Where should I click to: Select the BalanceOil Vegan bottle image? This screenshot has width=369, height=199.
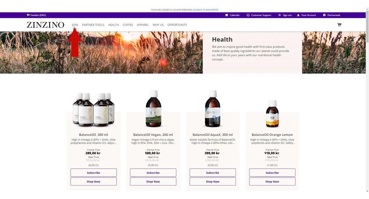(x=153, y=109)
